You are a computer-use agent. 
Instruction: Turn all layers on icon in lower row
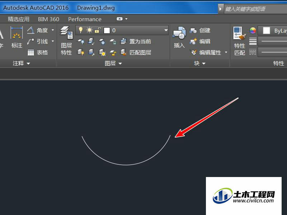pyautogui.click(x=81, y=52)
